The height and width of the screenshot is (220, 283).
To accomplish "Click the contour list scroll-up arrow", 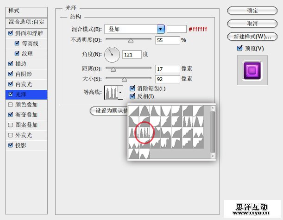I will [x=213, y=108].
